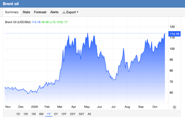
Task: Select the 5Y time range
Action: pyautogui.click(x=56, y=114)
